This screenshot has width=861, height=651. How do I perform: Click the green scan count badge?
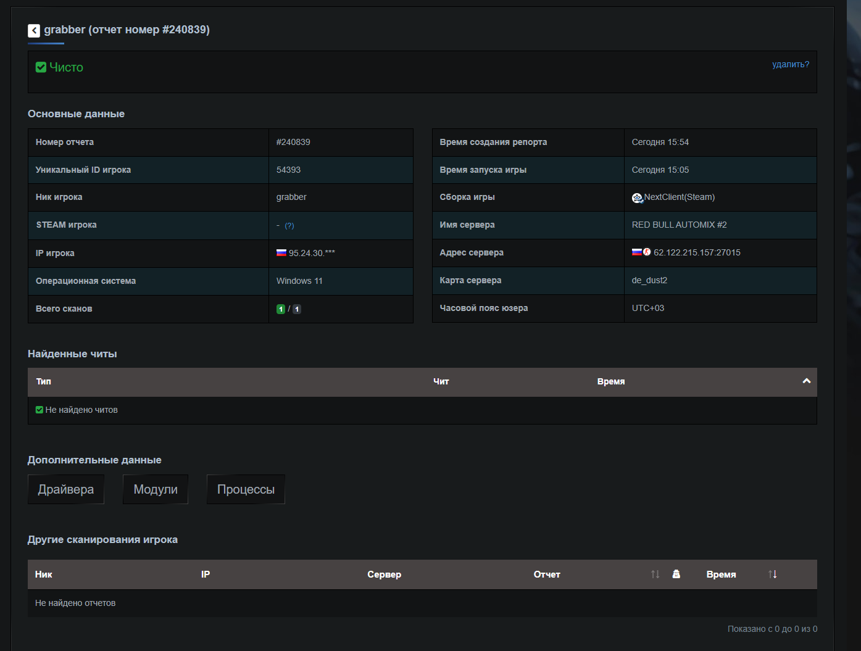click(281, 309)
